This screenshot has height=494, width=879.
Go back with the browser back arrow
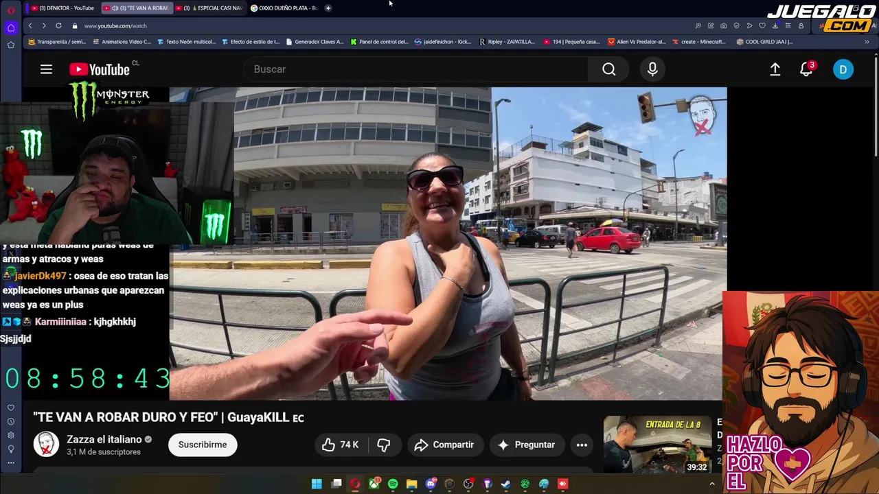tap(30, 25)
